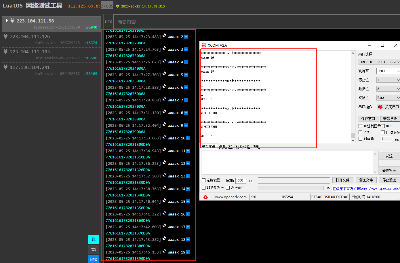The height and width of the screenshot is (263, 400).
Task: Click the 消息内容 message input field
Action: (x=257, y=22)
